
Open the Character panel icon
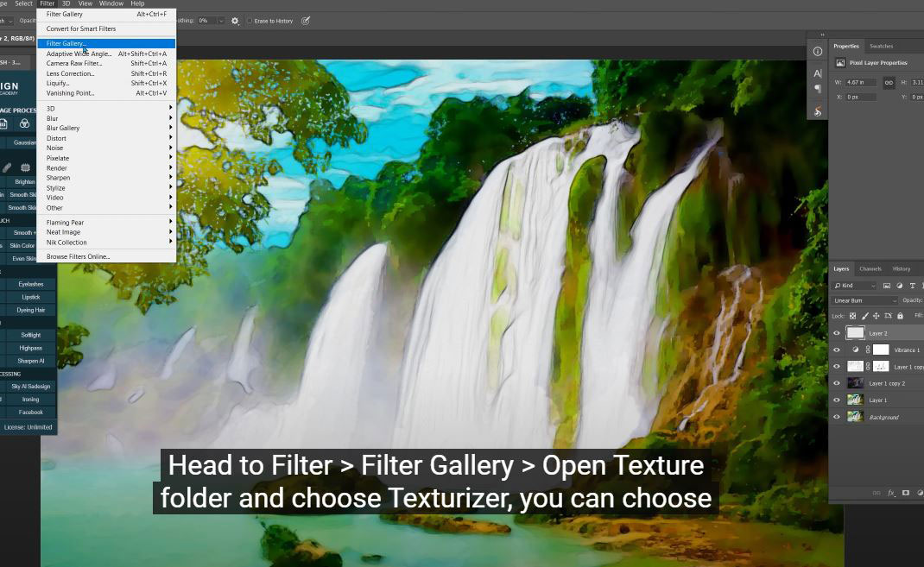point(817,73)
